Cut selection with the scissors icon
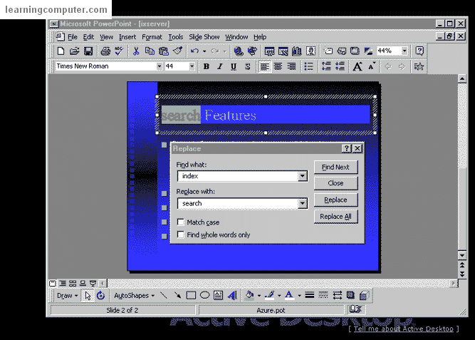Screen dimensions: 475x340 tap(136, 51)
